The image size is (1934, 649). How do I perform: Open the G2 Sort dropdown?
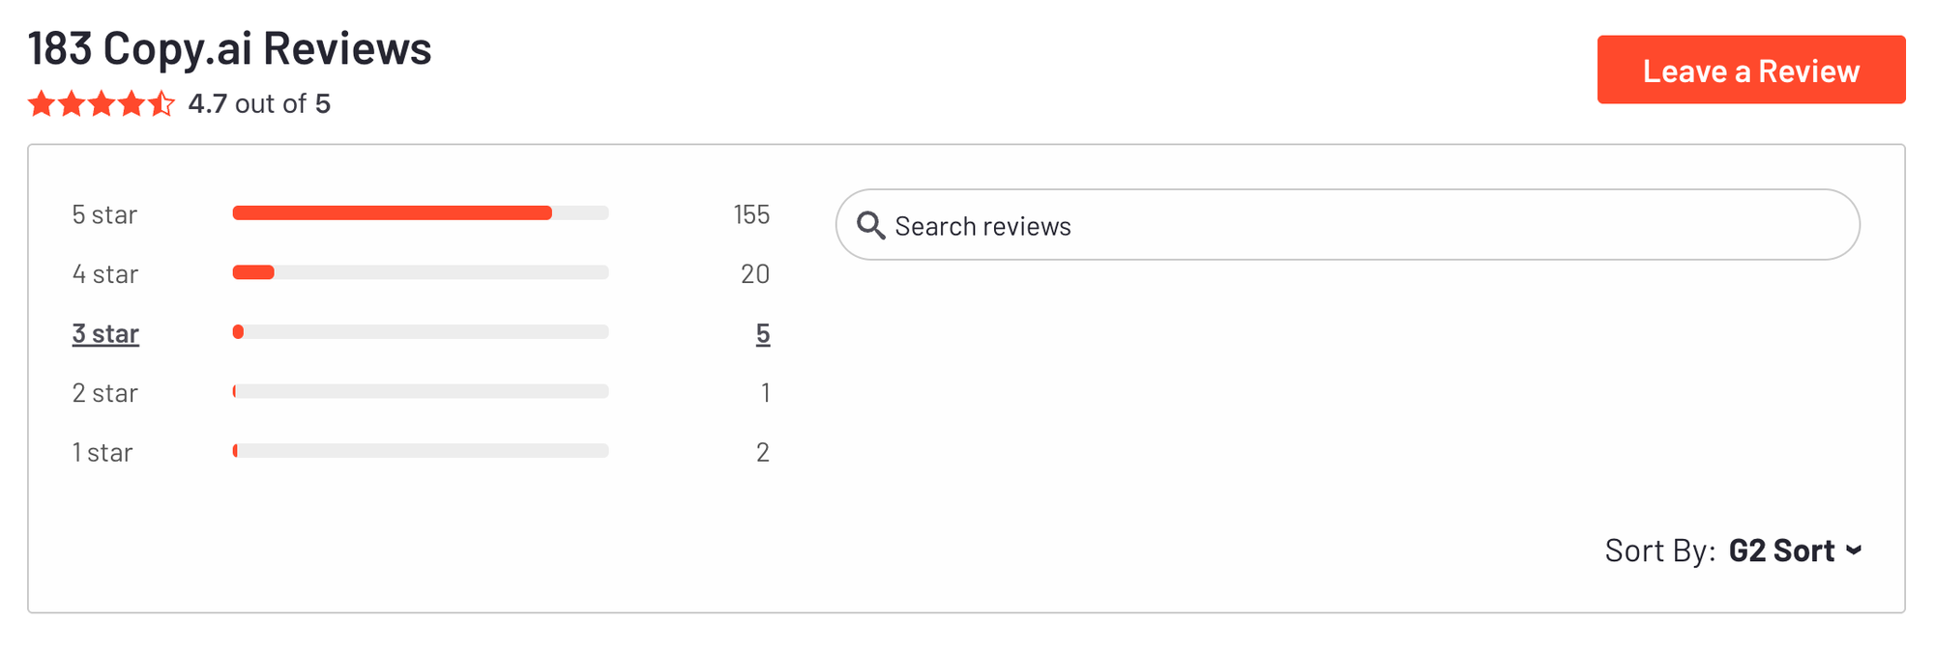point(1781,550)
